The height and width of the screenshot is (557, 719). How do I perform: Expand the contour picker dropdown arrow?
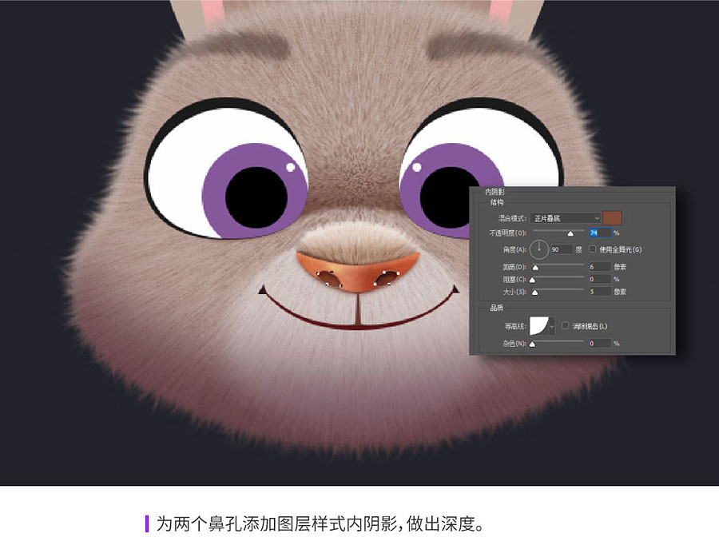point(552,327)
